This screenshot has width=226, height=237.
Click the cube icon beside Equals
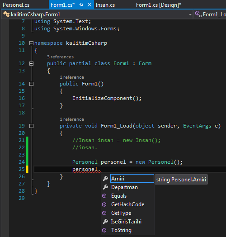104,196
